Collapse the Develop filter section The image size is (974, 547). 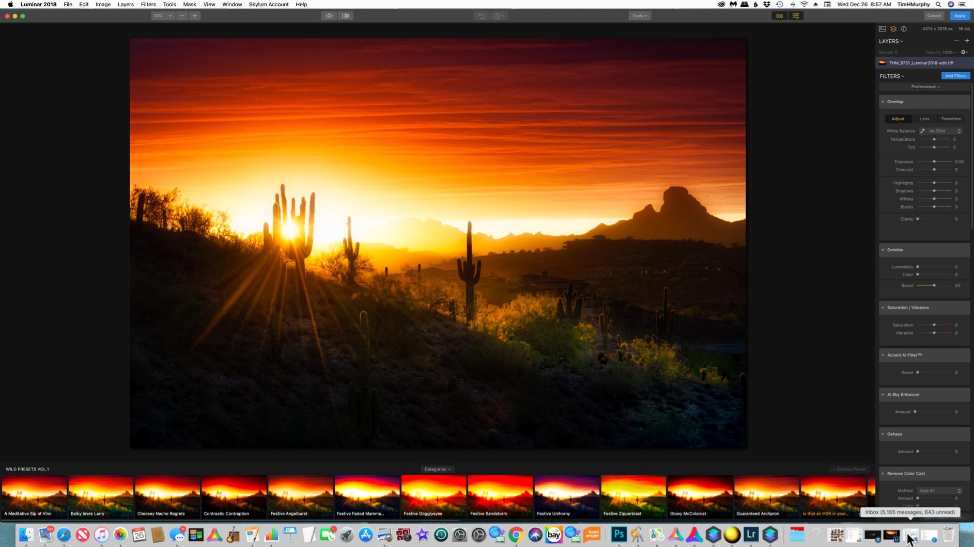coord(882,102)
